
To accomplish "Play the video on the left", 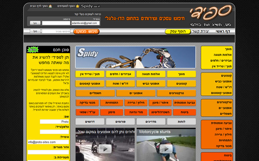I will click(x=105, y=149).
